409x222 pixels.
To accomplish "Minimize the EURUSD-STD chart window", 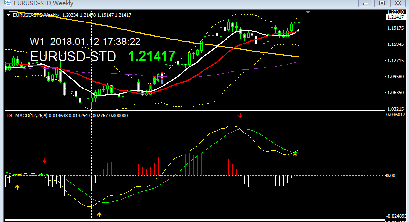I will point(365,3).
